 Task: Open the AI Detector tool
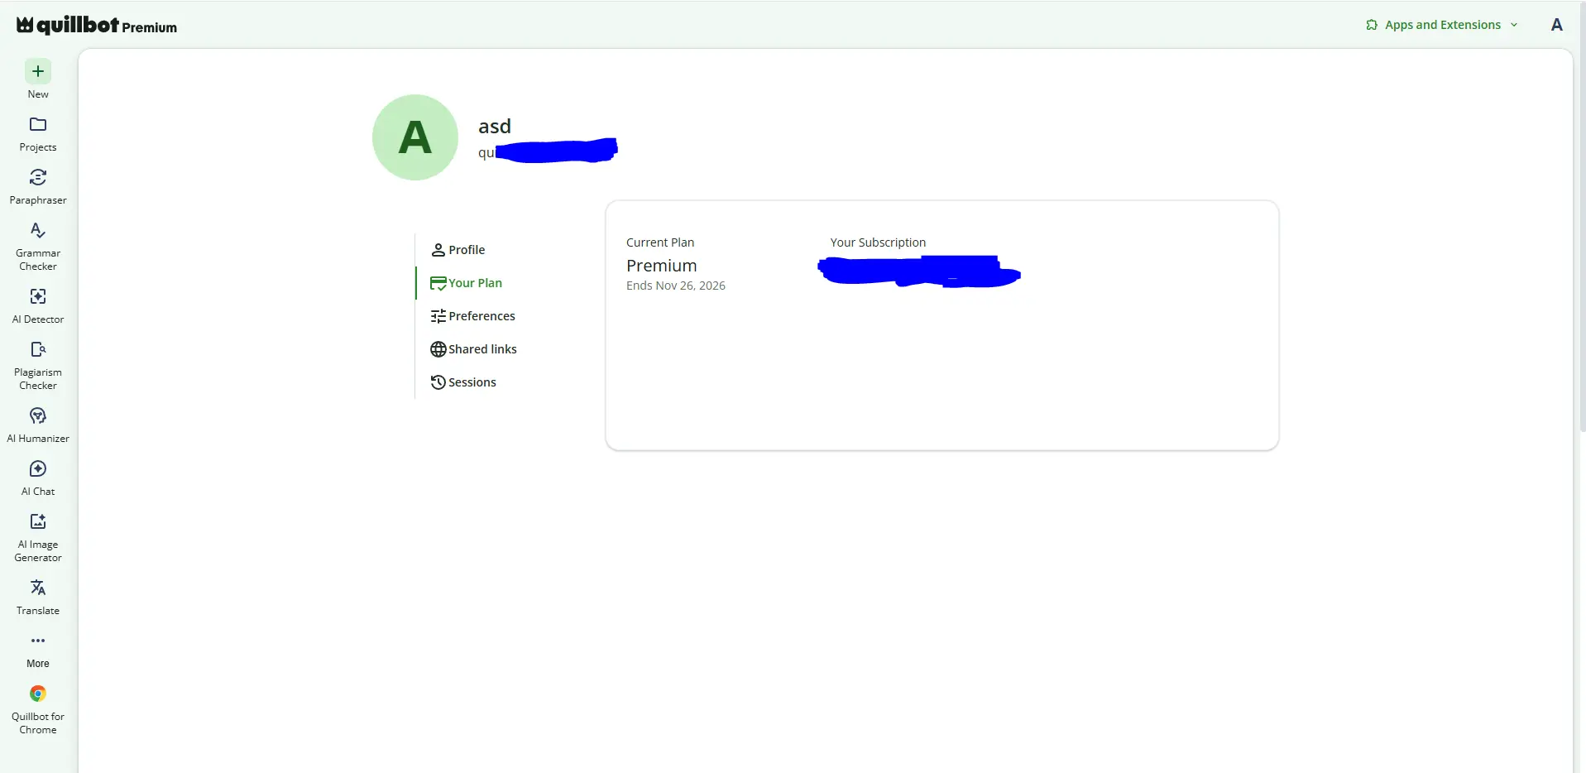pos(38,306)
